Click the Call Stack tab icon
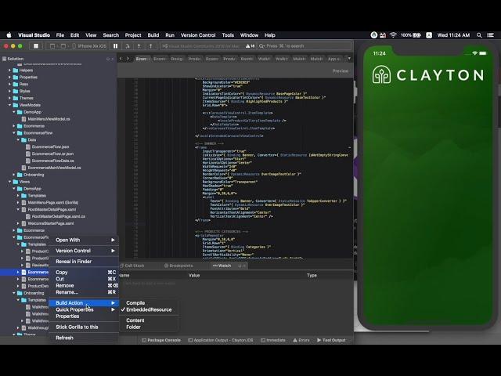This screenshot has width=501, height=376. coord(122,266)
